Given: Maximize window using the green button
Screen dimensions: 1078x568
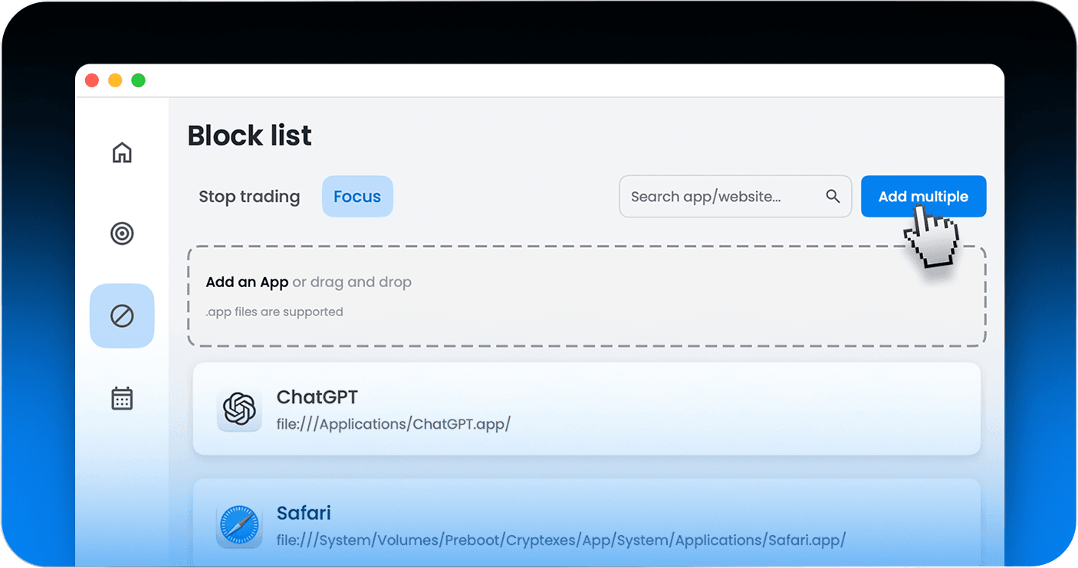Looking at the screenshot, I should pyautogui.click(x=138, y=80).
